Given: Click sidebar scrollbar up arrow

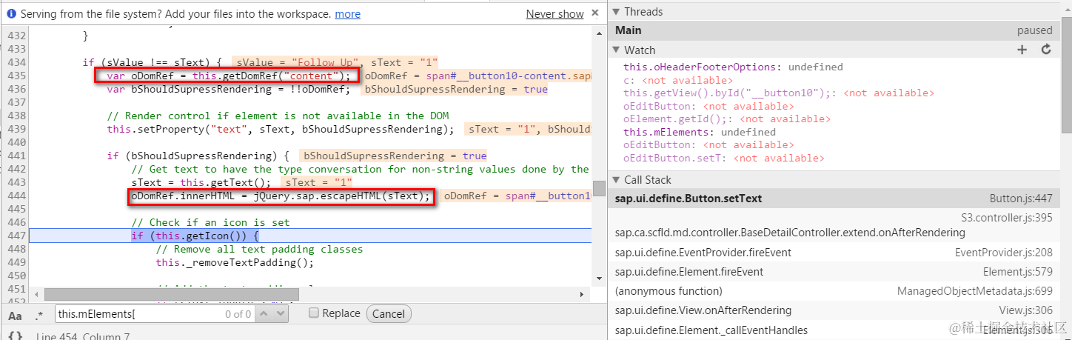Looking at the screenshot, I should pyautogui.click(x=1065, y=8).
